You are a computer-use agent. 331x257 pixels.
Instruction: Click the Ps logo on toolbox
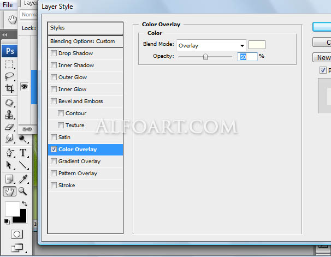pyautogui.click(x=9, y=51)
